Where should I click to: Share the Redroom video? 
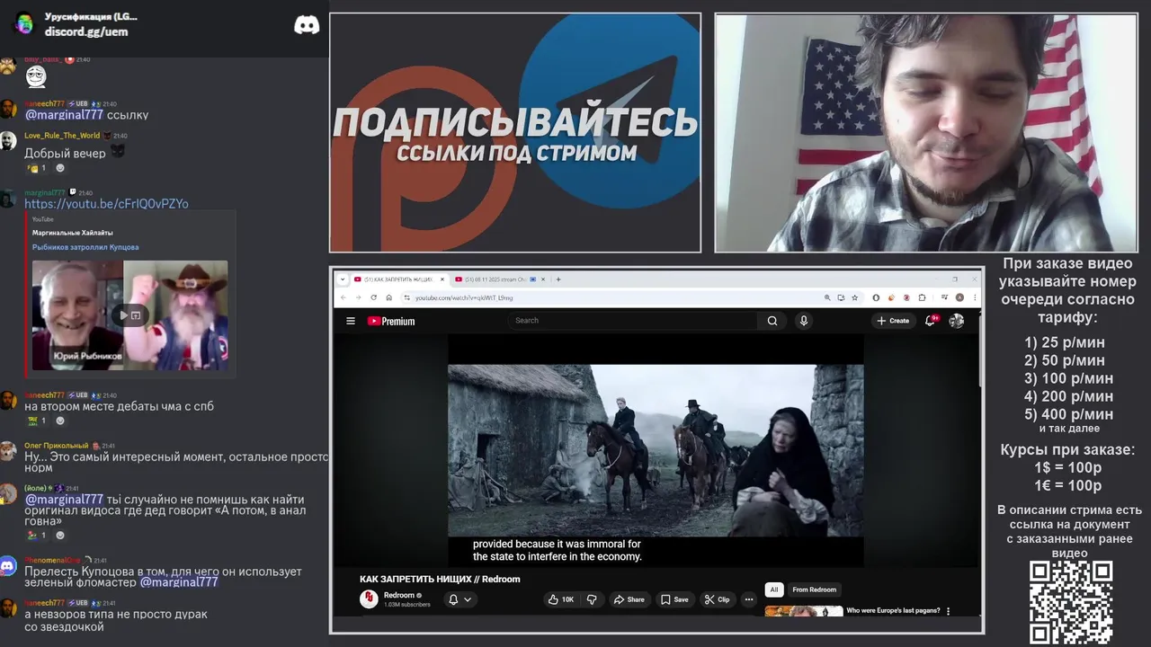(x=629, y=599)
